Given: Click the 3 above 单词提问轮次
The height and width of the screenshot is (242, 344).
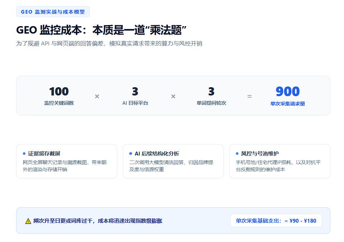Looking at the screenshot, I should point(211,92).
